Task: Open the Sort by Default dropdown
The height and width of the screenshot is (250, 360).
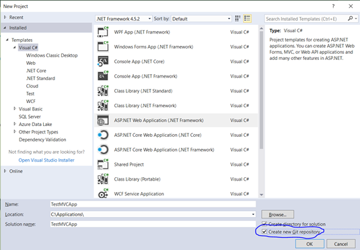Action: pyautogui.click(x=201, y=19)
